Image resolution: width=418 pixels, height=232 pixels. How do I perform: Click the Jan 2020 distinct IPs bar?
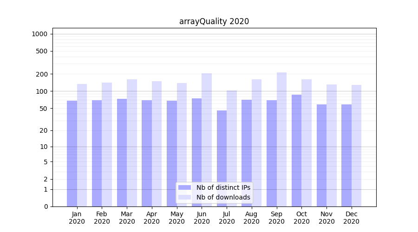pos(72,153)
